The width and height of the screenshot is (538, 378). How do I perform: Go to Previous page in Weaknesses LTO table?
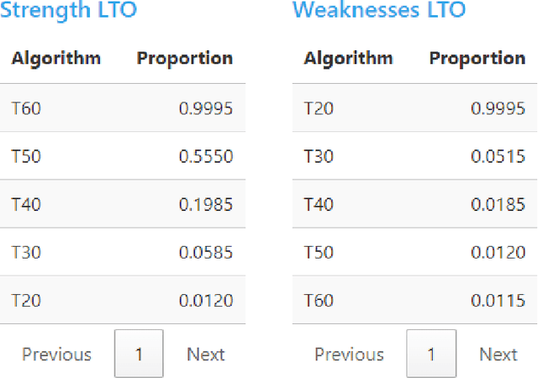coord(349,354)
